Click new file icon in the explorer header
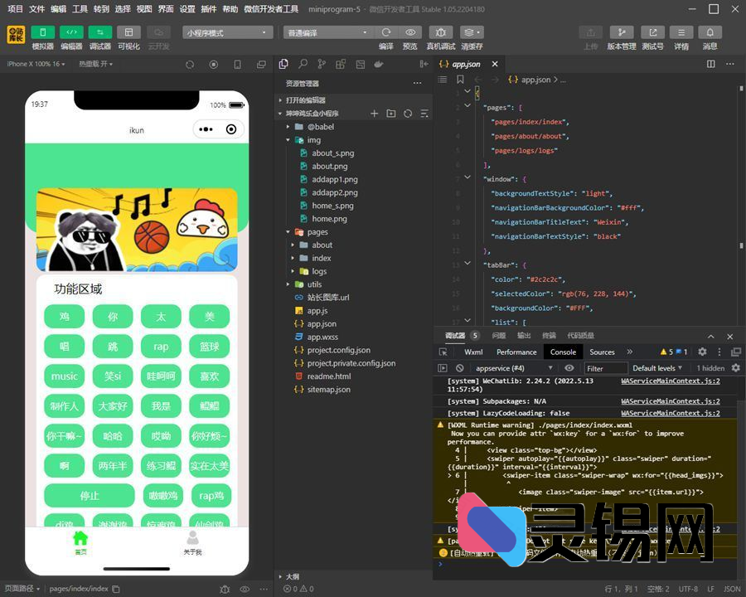The height and width of the screenshot is (597, 746). click(x=374, y=114)
